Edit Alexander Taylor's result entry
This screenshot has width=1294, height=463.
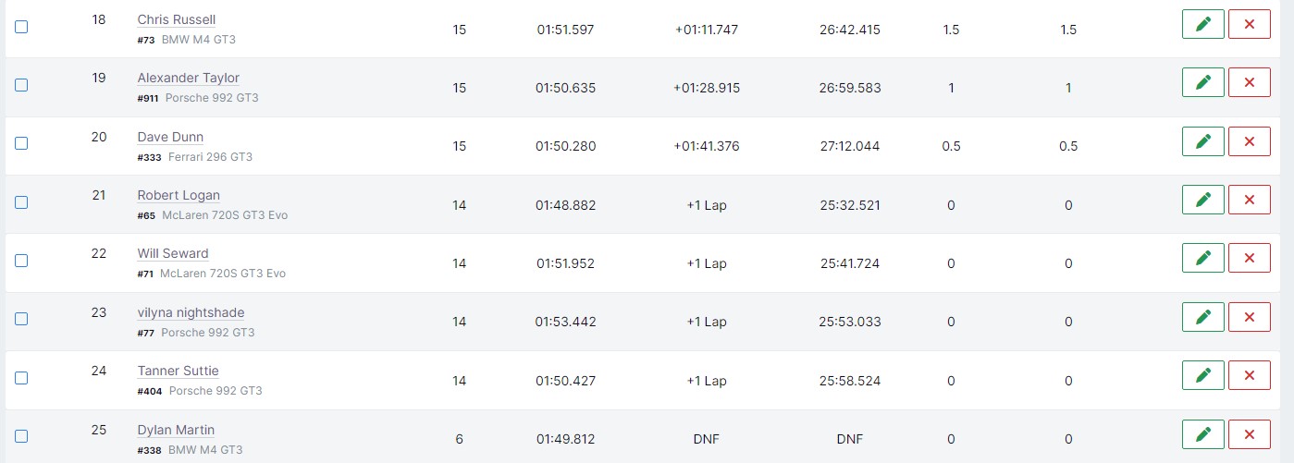pyautogui.click(x=1203, y=82)
